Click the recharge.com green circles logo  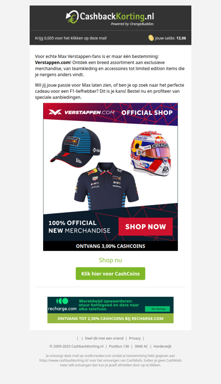(62, 301)
